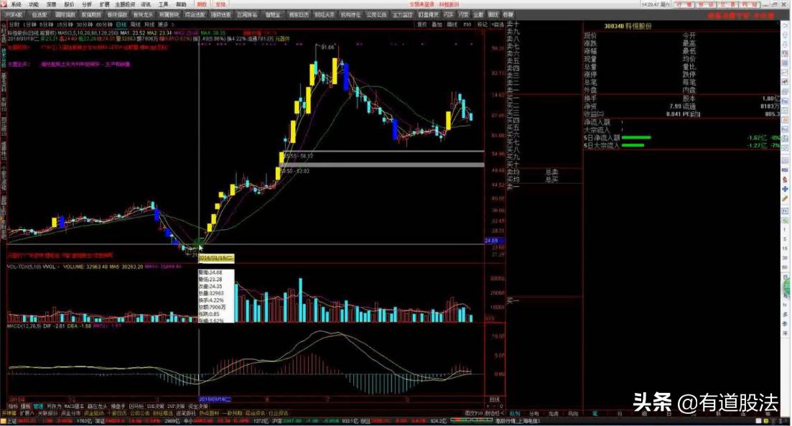Add stock via +自选
Image resolution: width=792 pixels, height=426 pixels.
(498, 24)
